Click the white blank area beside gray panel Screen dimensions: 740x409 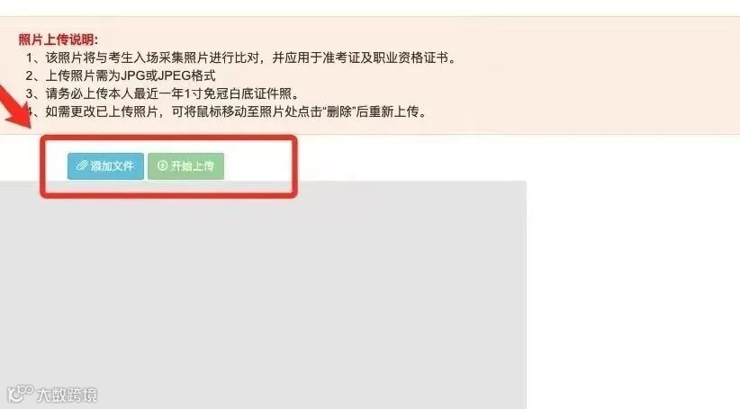point(632,283)
